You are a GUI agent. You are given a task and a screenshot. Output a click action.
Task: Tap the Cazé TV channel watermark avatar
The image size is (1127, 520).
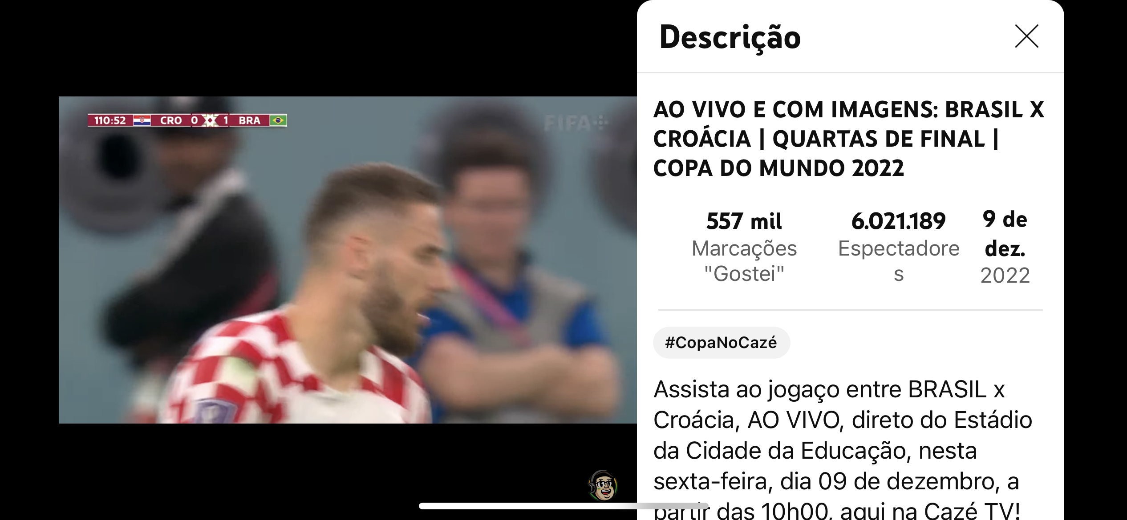603,485
